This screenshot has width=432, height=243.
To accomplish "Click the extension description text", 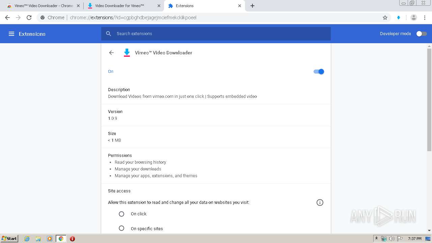I will coord(183,97).
